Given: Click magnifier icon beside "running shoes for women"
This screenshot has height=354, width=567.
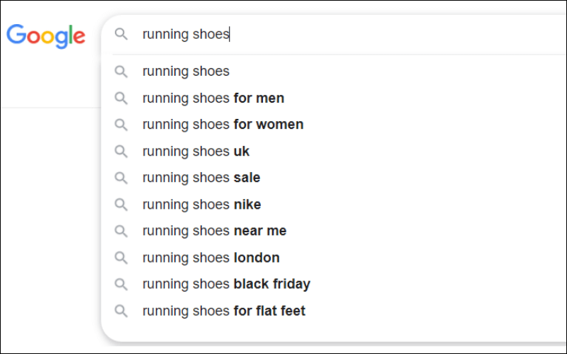Looking at the screenshot, I should coord(121,125).
